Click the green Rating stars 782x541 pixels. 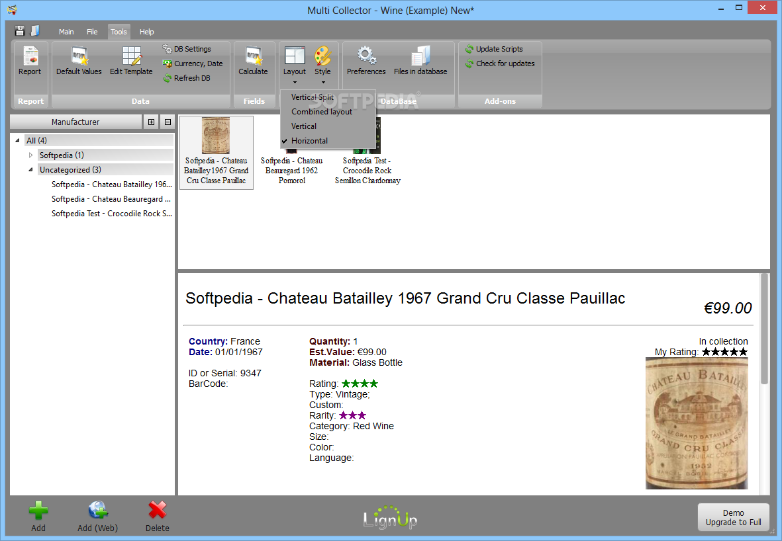(x=360, y=384)
